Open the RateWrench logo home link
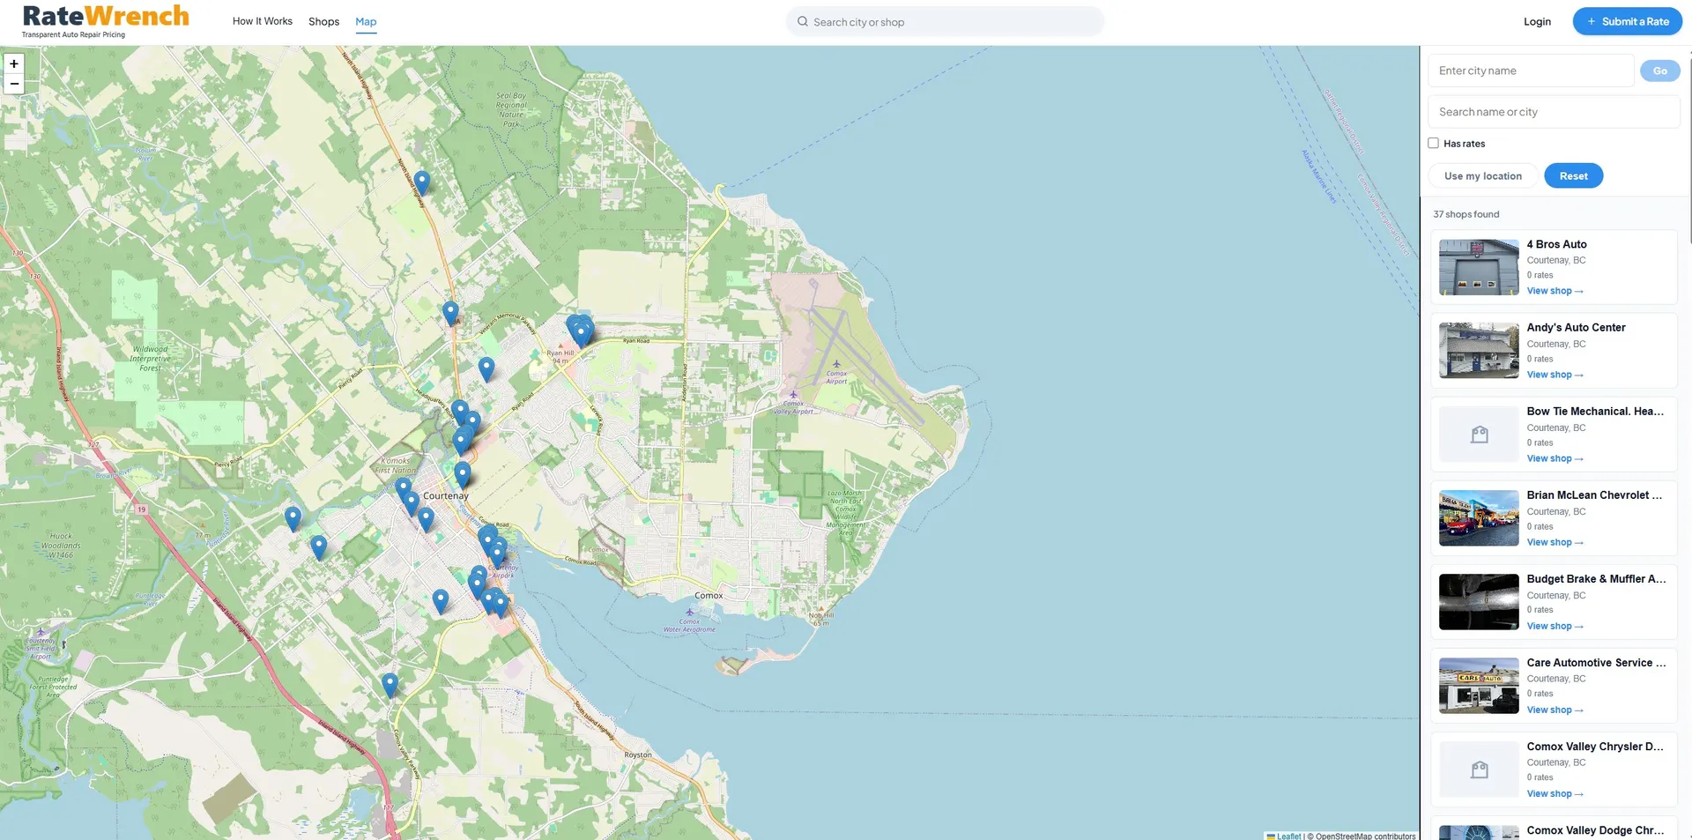This screenshot has width=1692, height=840. tap(105, 22)
